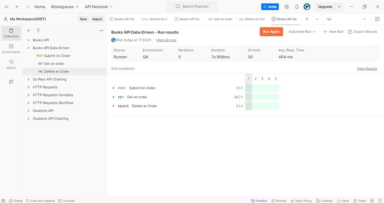Open the configure workspace sidebar icon
The width and height of the screenshot is (384, 203).
pyautogui.click(x=11, y=82)
